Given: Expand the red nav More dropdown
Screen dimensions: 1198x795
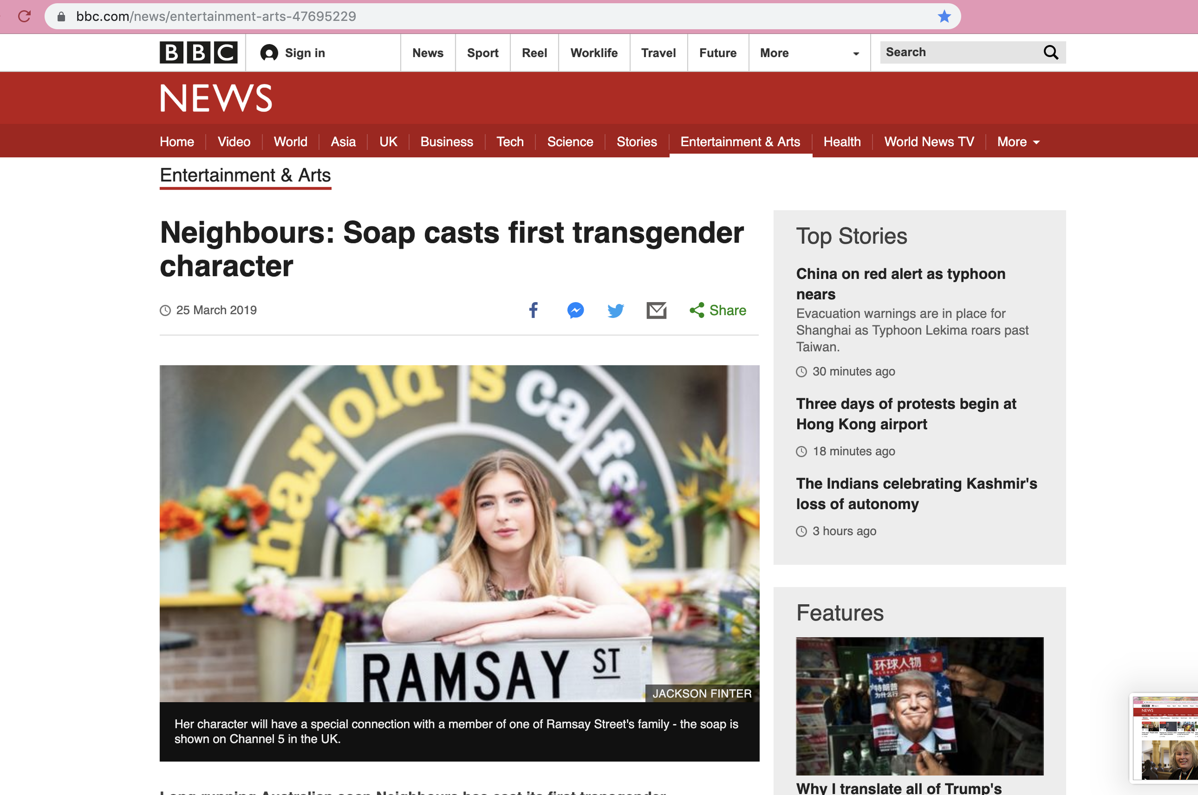Looking at the screenshot, I should coord(1018,142).
